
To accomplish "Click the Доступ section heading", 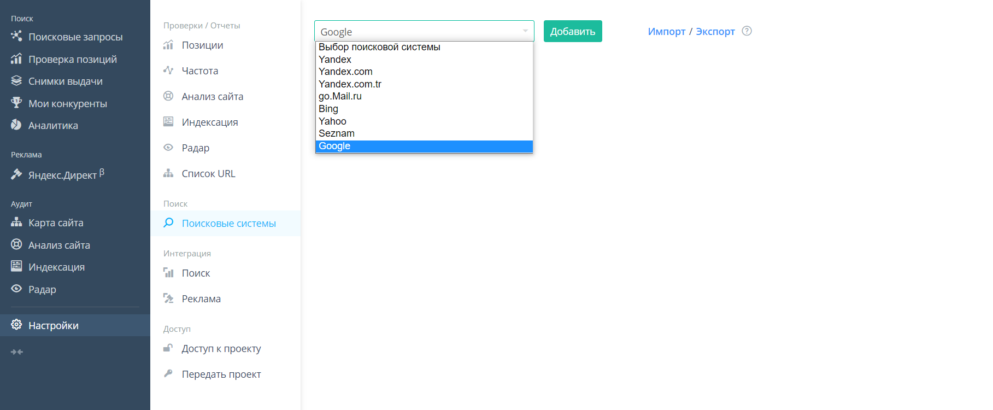I will tap(177, 329).
